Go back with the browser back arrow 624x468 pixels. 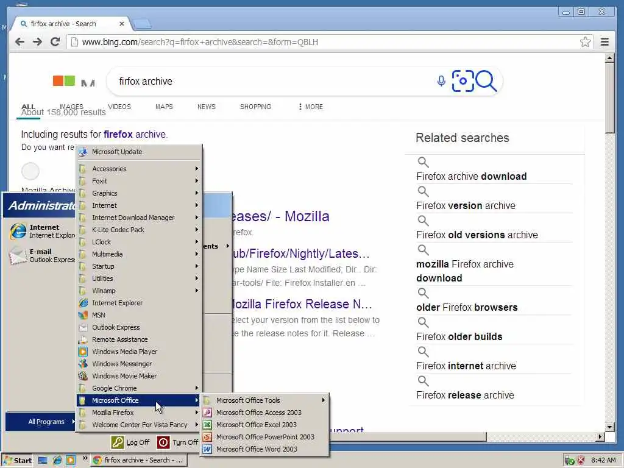(19, 42)
